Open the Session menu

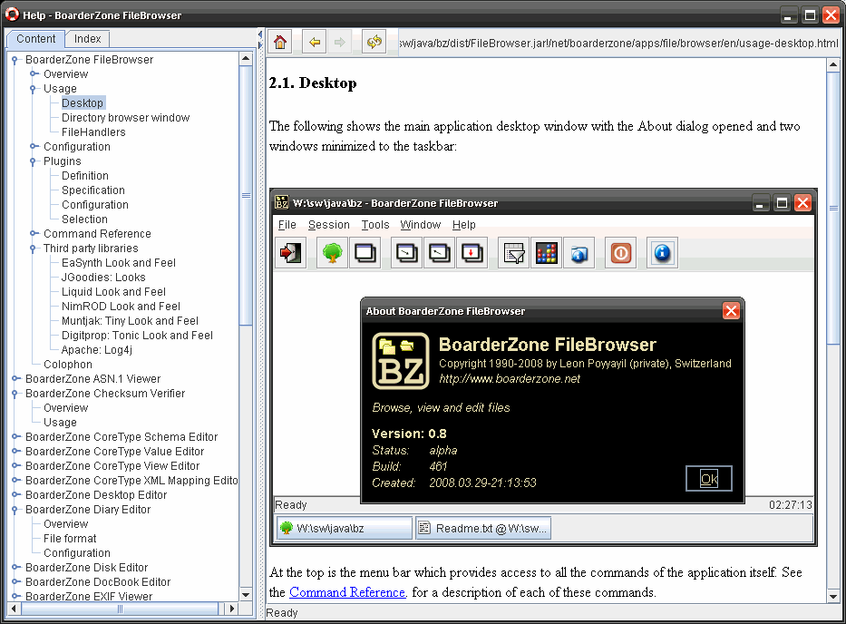[328, 225]
